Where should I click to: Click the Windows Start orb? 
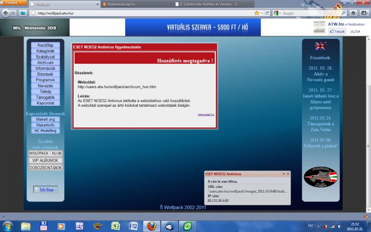click(8, 226)
